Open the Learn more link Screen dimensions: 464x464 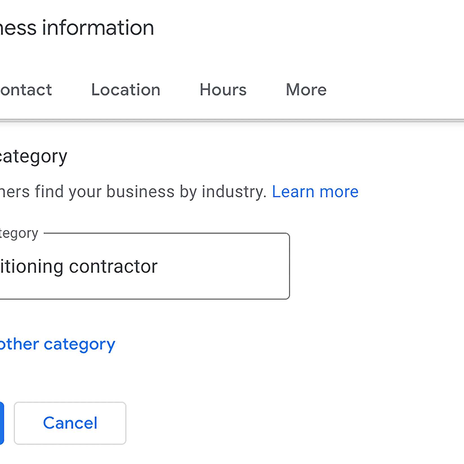[x=315, y=192]
